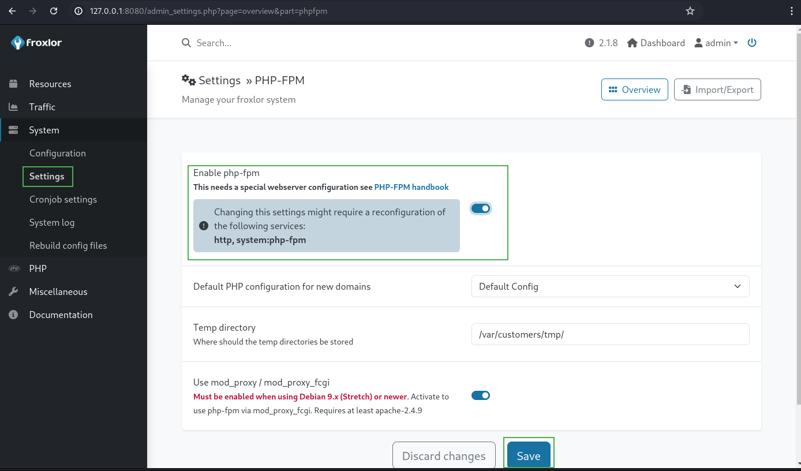Click the grid icon on Overview button

[x=613, y=89]
